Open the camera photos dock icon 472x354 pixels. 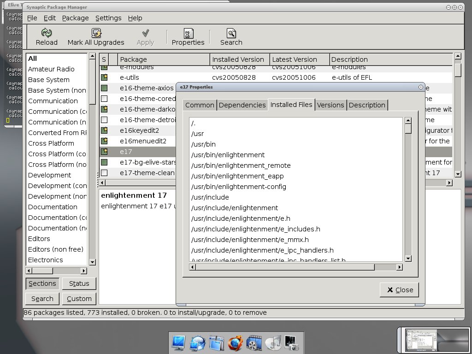tap(291, 343)
